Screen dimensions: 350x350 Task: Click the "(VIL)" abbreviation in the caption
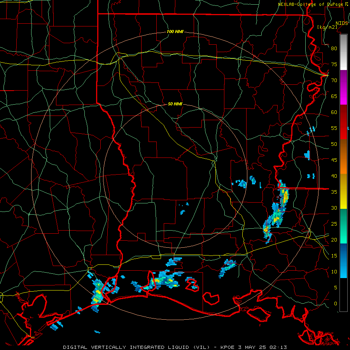tap(201, 347)
